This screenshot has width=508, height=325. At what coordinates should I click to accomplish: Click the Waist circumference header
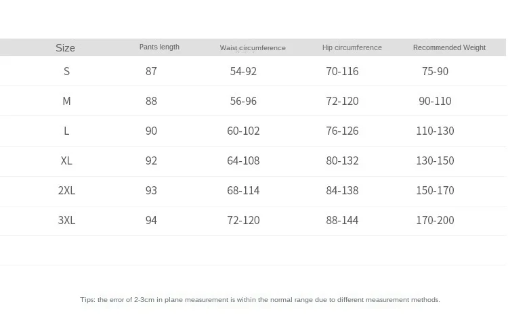pos(253,48)
